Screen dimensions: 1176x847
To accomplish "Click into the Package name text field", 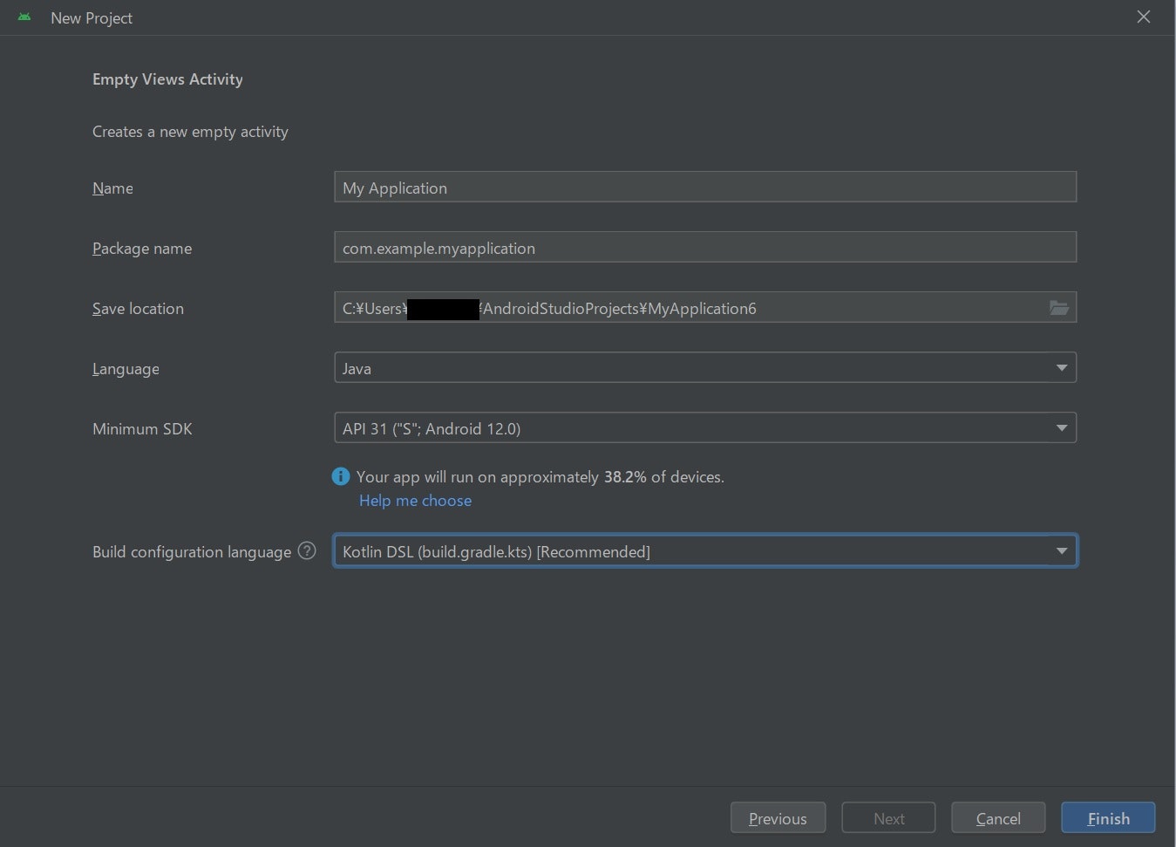I will click(x=704, y=248).
